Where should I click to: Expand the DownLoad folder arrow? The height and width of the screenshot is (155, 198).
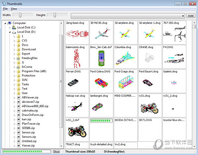15,49
